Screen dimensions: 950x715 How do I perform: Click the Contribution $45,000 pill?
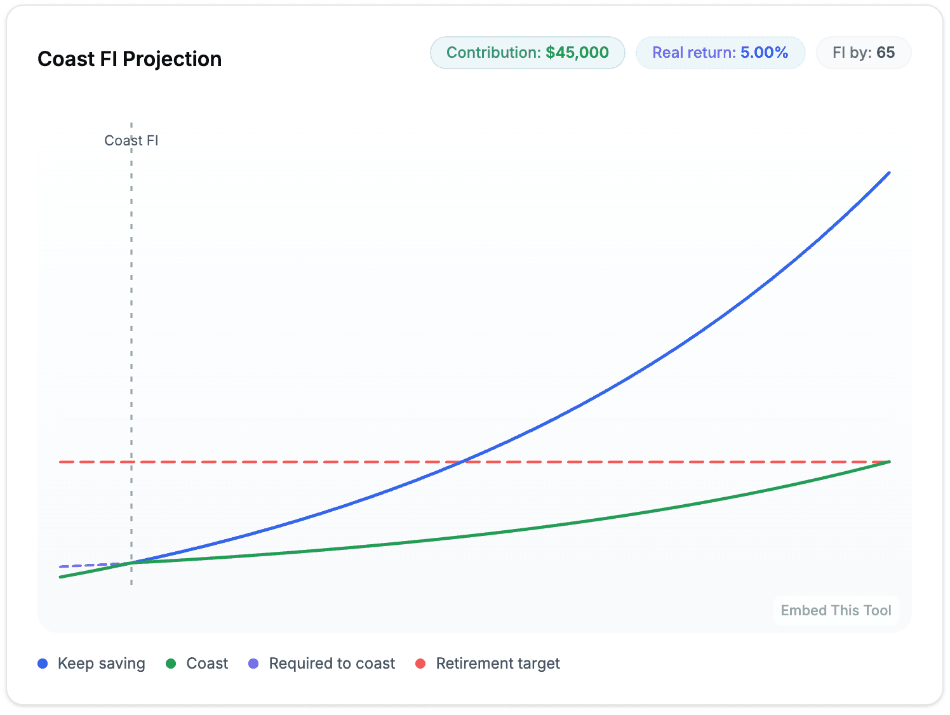coord(527,53)
